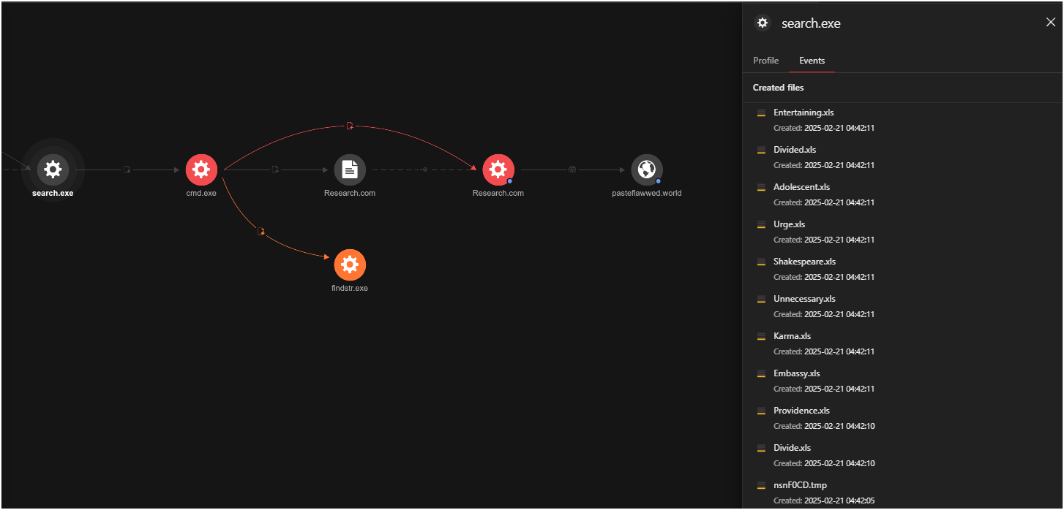Click the findstr.exe label under its node
The height and width of the screenshot is (510, 1064).
coord(350,289)
